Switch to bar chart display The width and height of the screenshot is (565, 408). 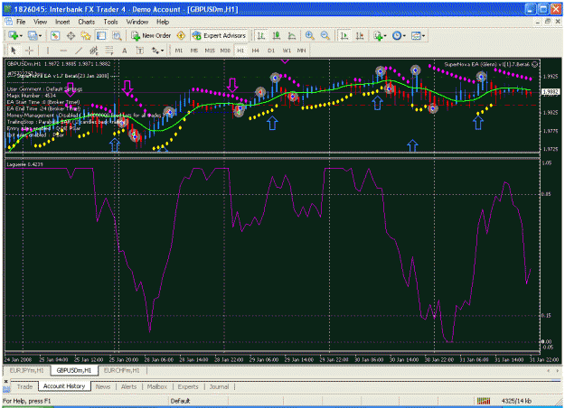261,35
